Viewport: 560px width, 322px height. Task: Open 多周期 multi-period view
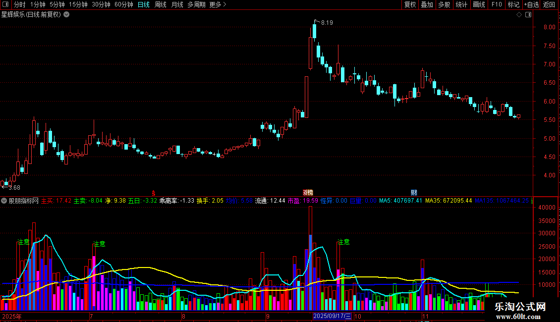196,4
